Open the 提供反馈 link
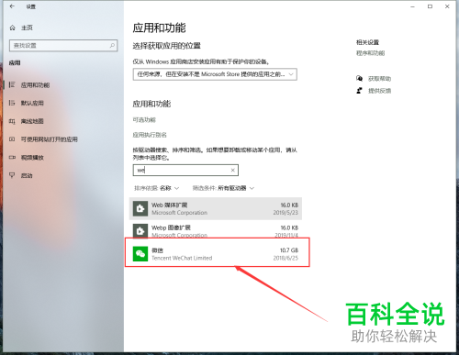This screenshot has width=459, height=355. 379,91
